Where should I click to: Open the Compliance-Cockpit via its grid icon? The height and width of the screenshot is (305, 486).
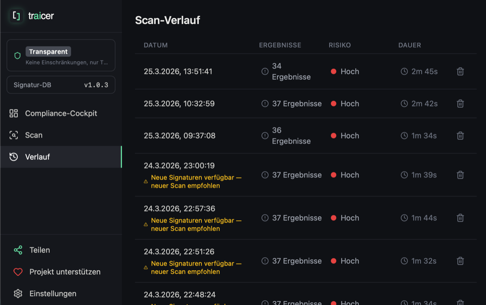point(13,113)
